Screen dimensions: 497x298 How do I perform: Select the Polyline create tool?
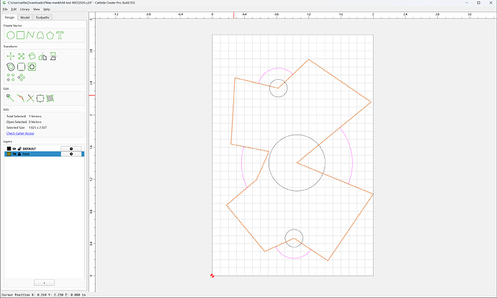(x=30, y=35)
